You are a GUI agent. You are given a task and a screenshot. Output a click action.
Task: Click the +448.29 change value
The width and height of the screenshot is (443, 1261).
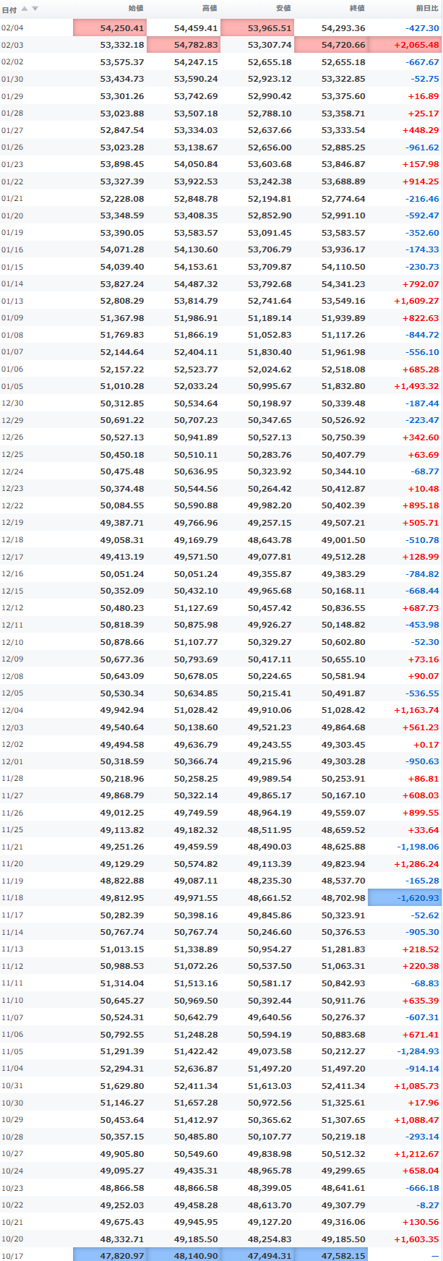[421, 130]
